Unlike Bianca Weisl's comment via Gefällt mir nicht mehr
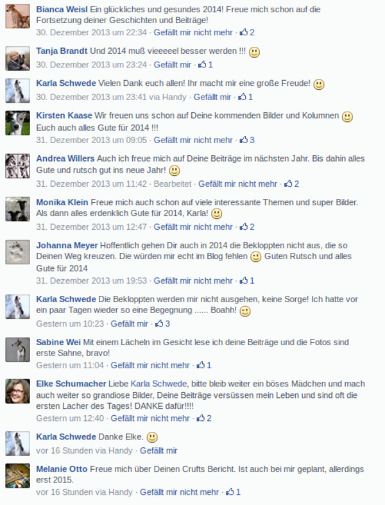 tap(193, 32)
